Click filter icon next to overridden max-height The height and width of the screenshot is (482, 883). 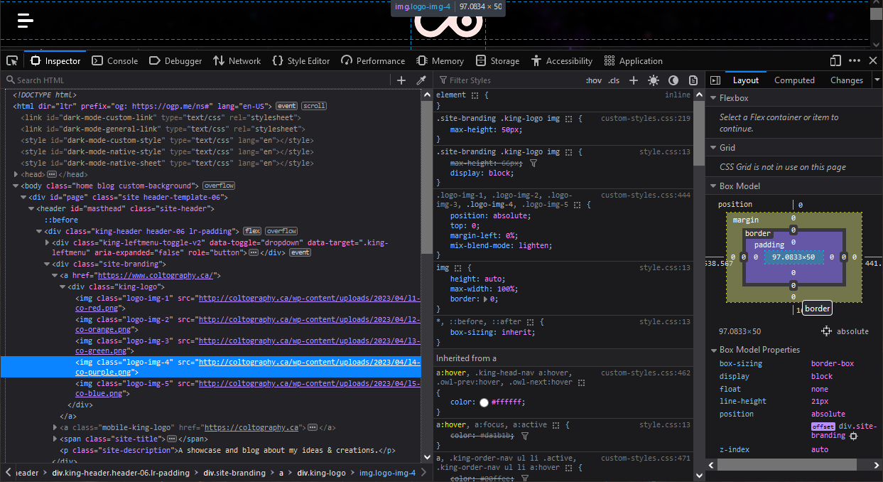point(533,164)
